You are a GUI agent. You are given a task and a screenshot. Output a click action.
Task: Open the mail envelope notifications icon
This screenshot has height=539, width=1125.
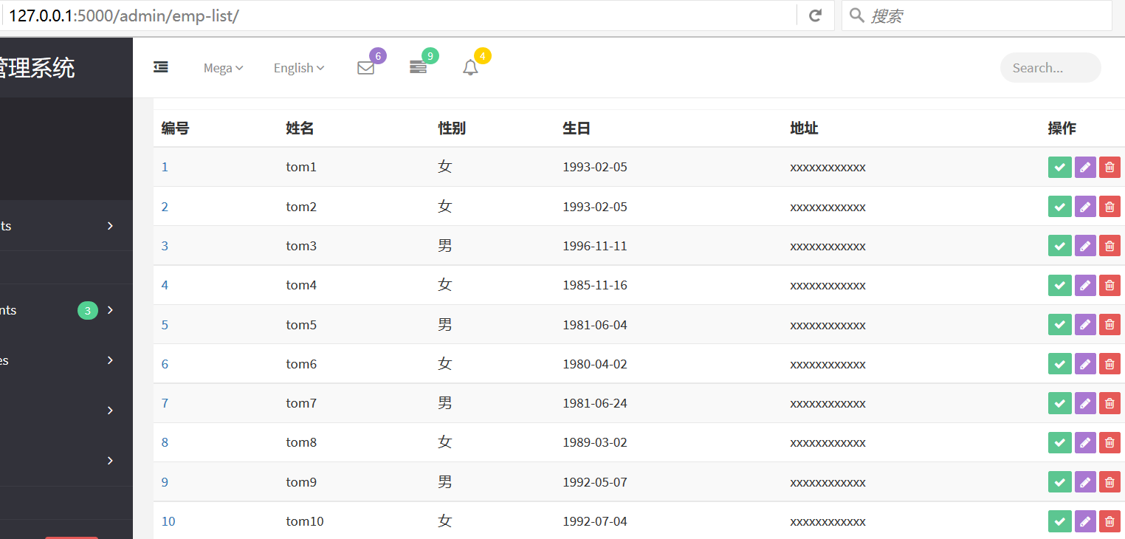365,68
